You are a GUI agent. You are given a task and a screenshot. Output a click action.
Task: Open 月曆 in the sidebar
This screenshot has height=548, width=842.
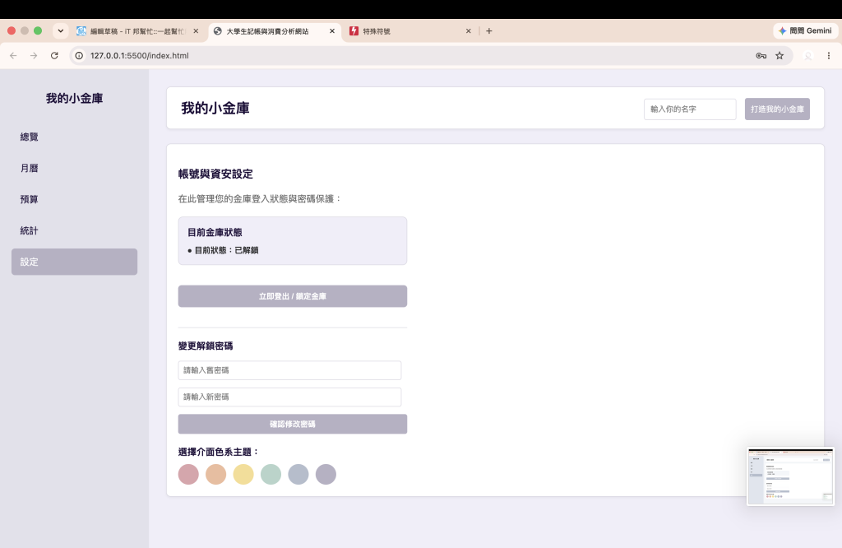click(74, 168)
